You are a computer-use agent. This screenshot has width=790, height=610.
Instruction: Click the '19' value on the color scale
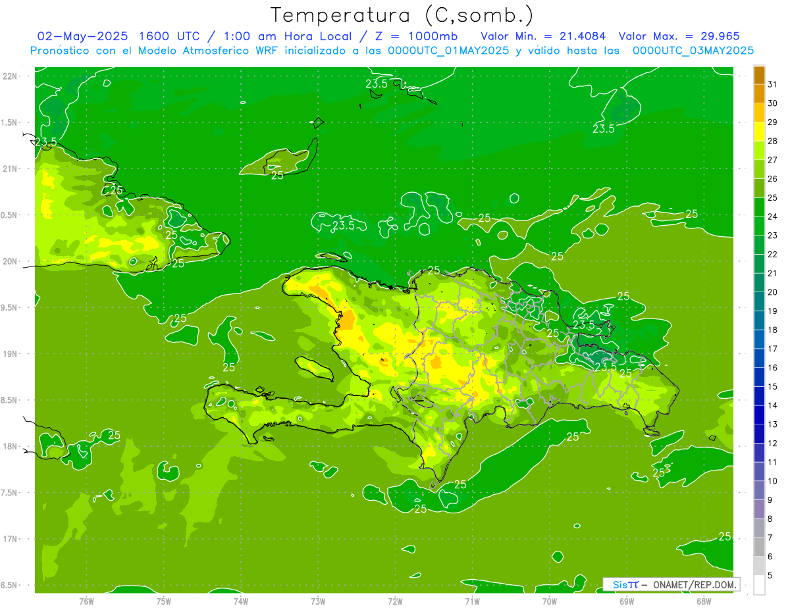[772, 311]
